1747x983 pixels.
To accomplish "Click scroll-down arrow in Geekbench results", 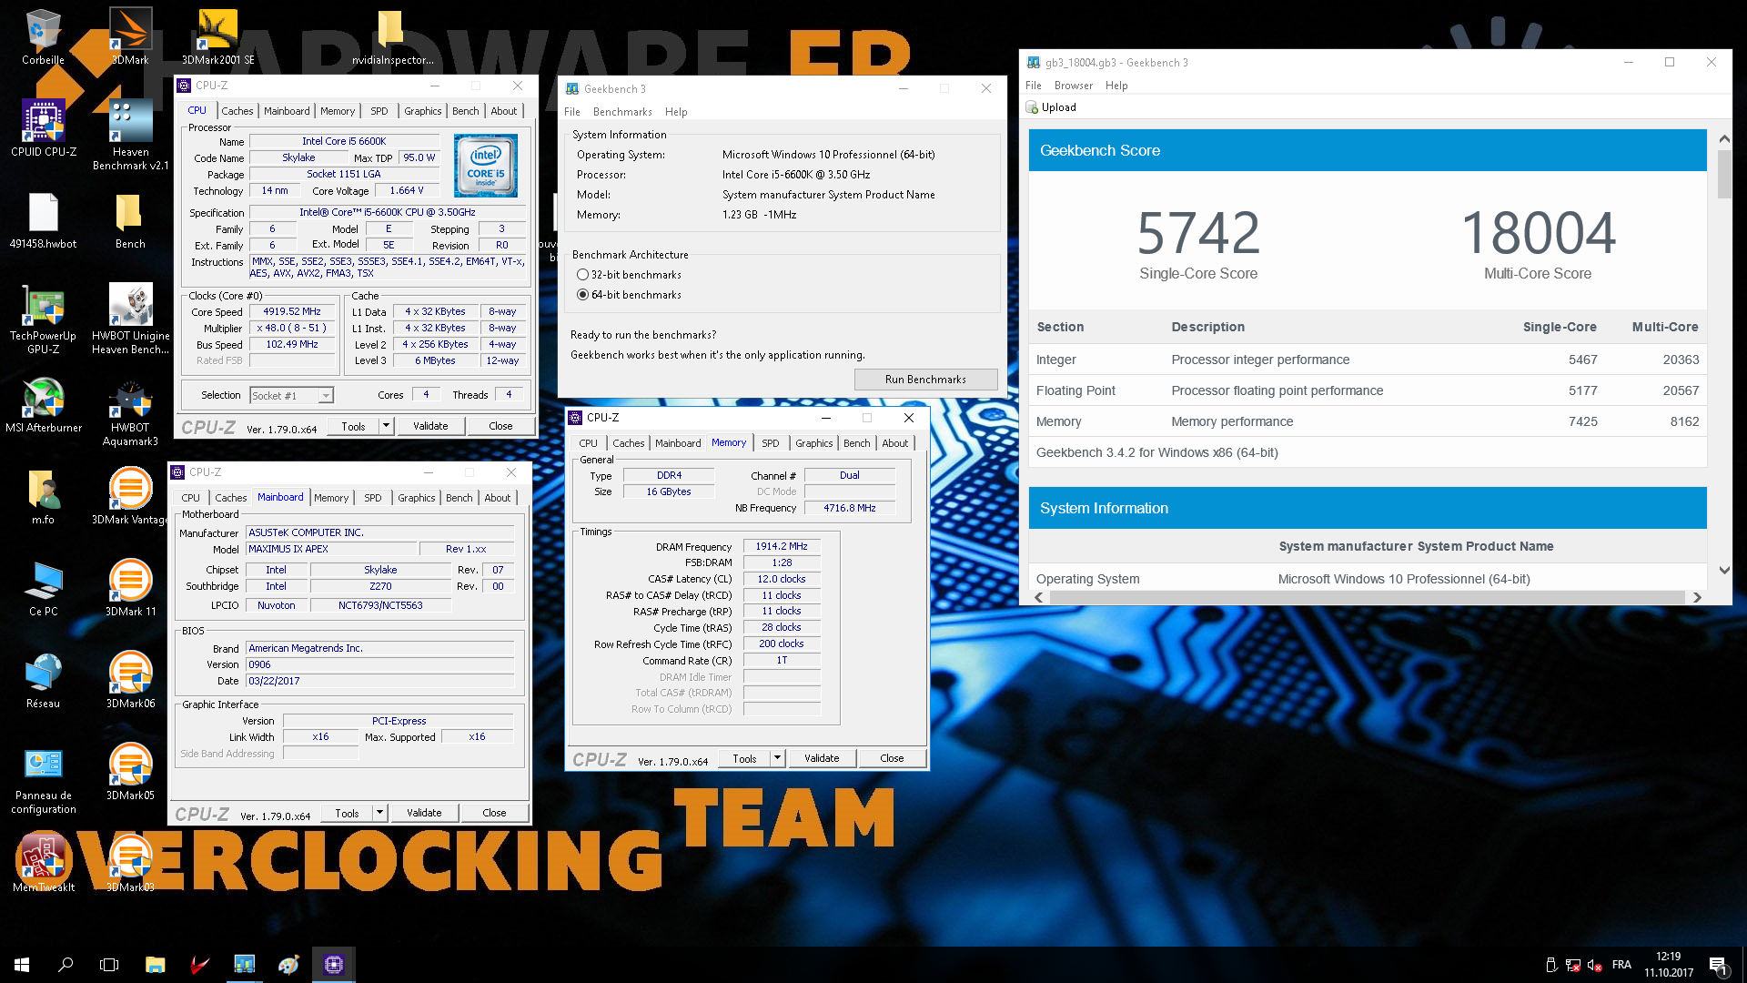I will pos(1724,570).
